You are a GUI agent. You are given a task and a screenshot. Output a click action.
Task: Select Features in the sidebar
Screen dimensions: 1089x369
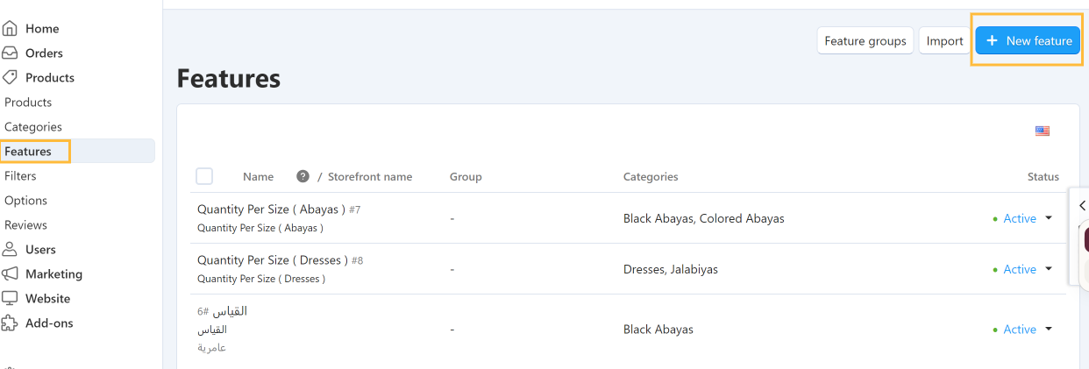pos(28,152)
